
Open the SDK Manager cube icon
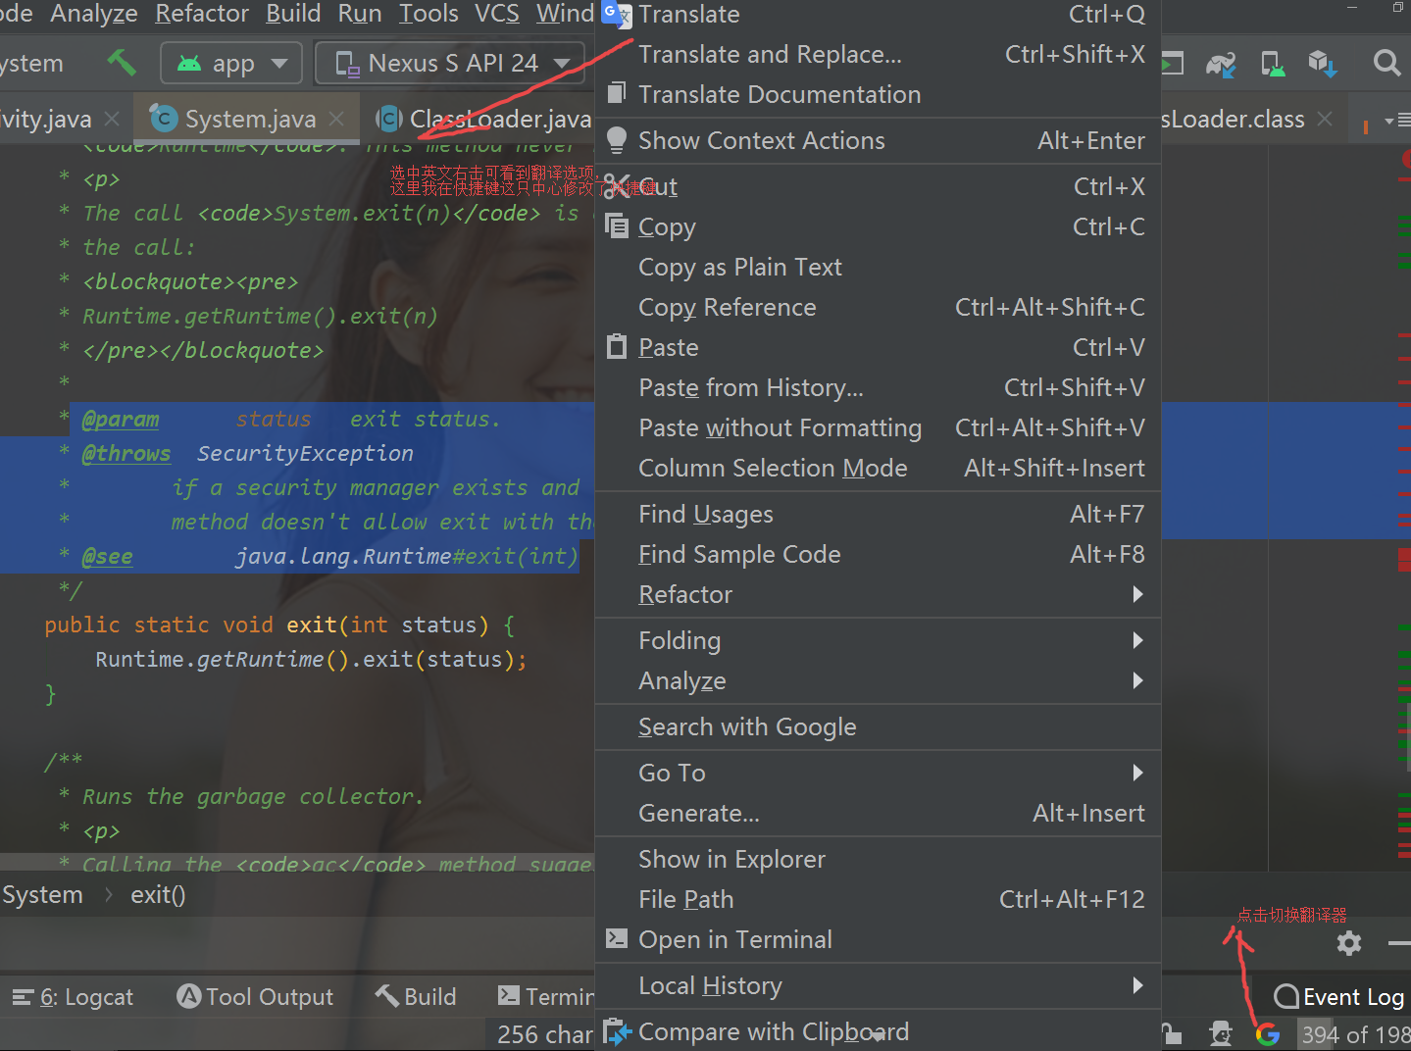(x=1323, y=64)
